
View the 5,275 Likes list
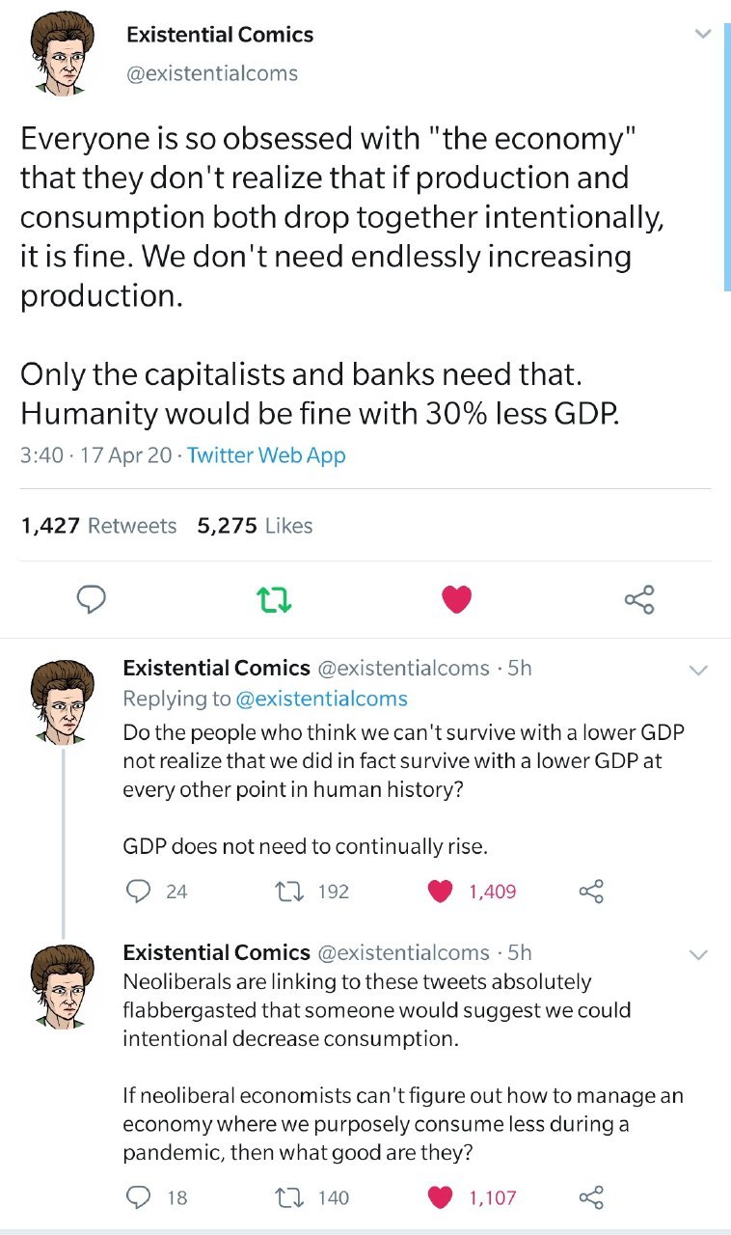point(255,526)
